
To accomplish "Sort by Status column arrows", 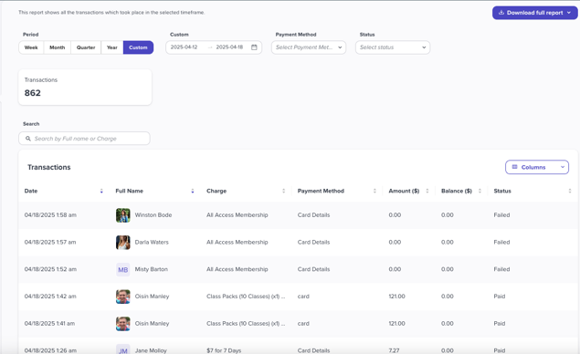I will [570, 191].
